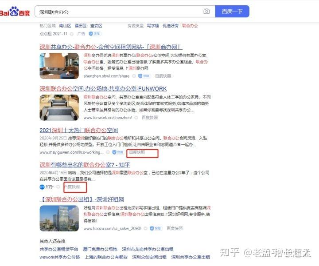Image resolution: width=319 pixels, height=266 pixels.
Task: Open 深圳有哪些出名的联合办公室 知乎 result
Action: [x=85, y=165]
